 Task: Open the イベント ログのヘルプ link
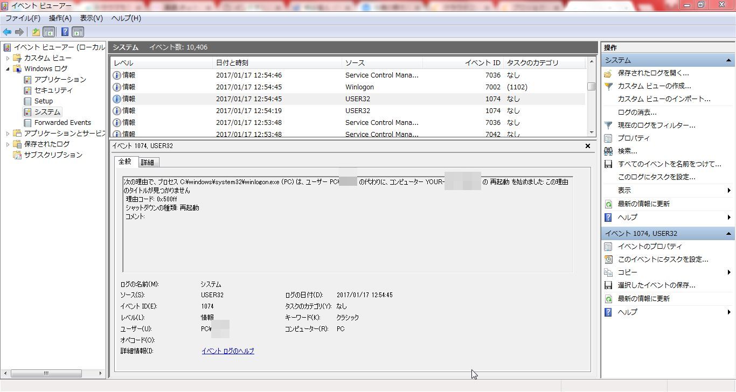[227, 351]
